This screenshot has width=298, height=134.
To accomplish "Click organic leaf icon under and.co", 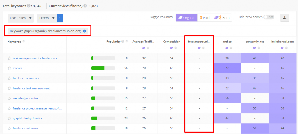I will 227,48.
